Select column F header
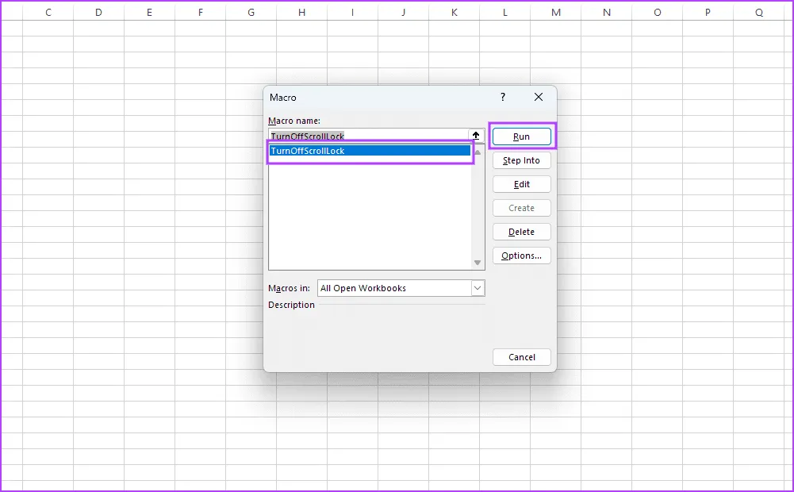The width and height of the screenshot is (794, 492). pyautogui.click(x=200, y=13)
